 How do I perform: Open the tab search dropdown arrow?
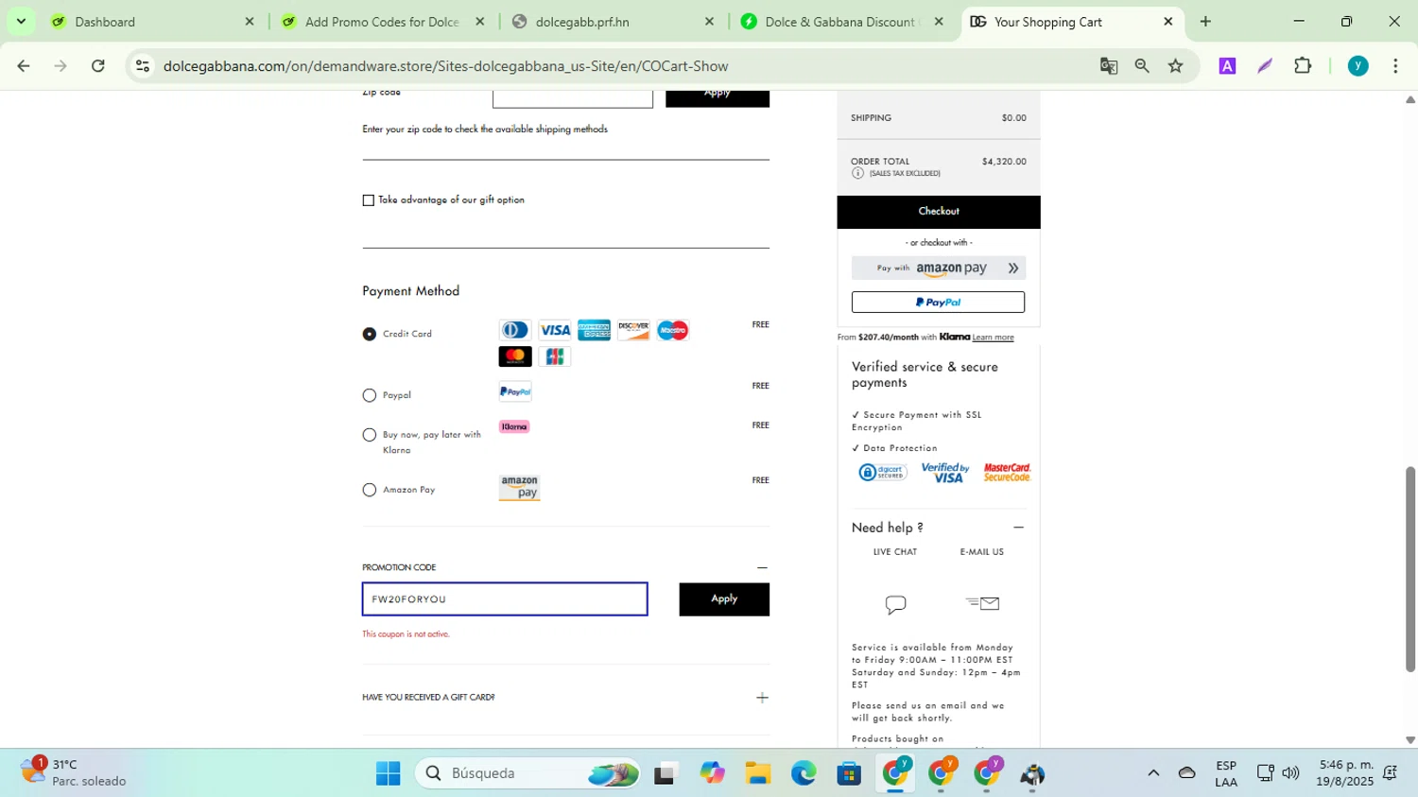point(21,21)
